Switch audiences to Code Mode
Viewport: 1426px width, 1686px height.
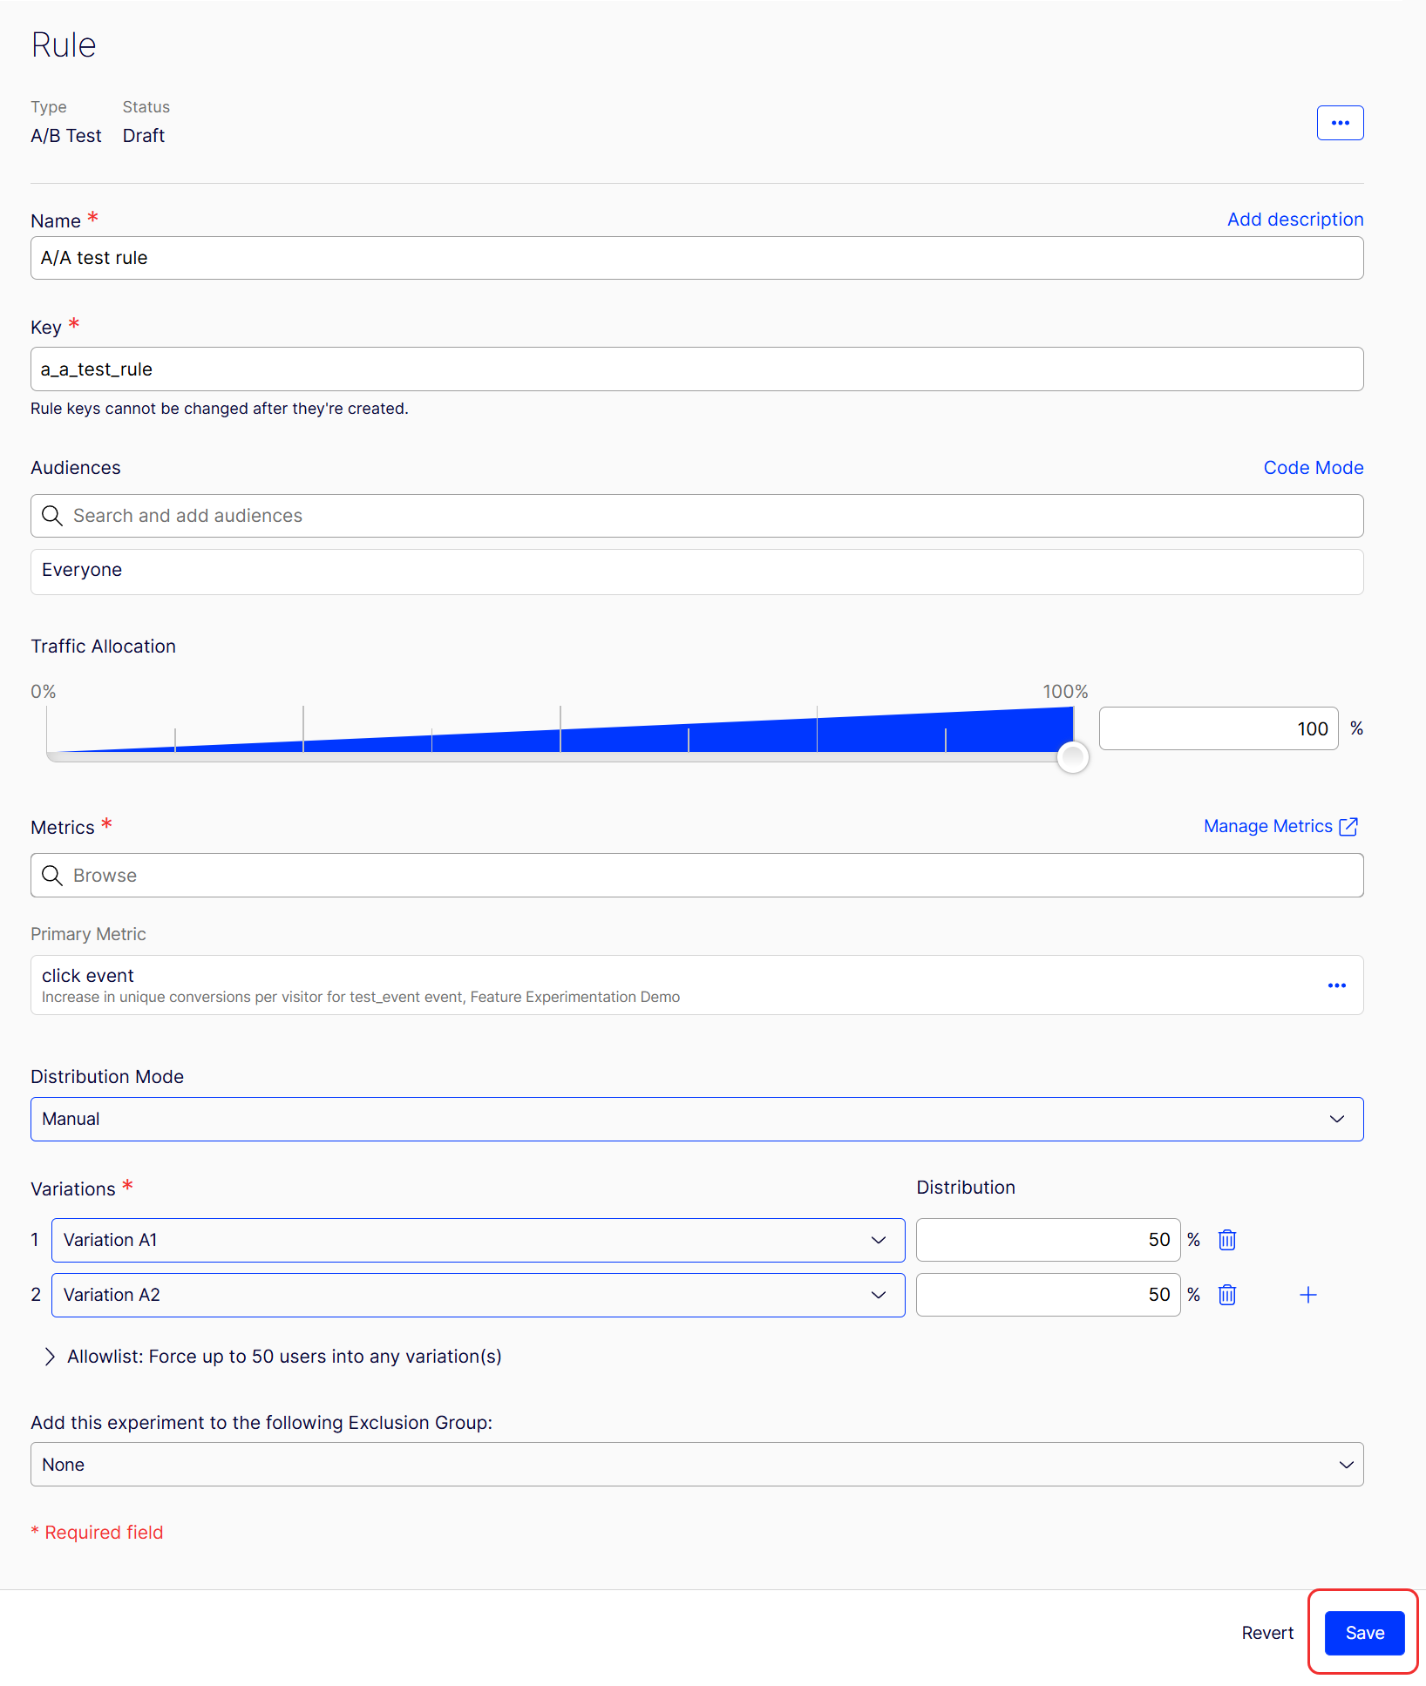pos(1314,468)
